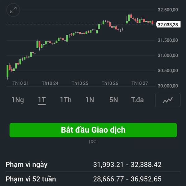186x186 pixels.
Task: Show the 5N chart period
Action: coord(114,100)
